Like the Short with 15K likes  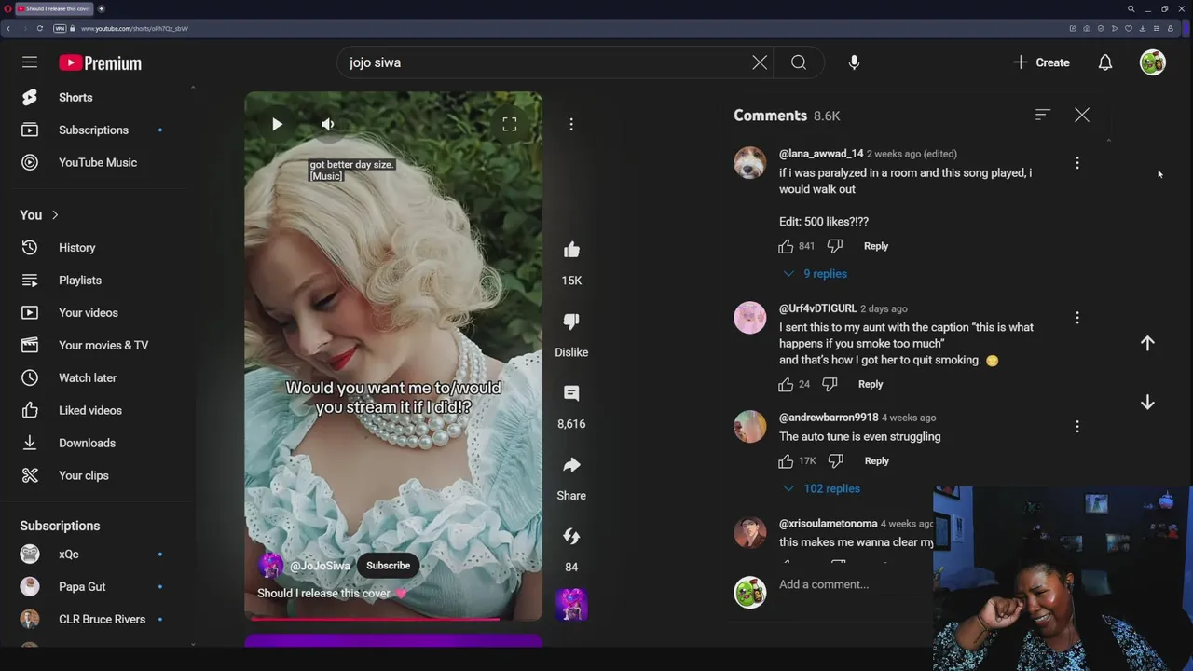[x=571, y=250]
